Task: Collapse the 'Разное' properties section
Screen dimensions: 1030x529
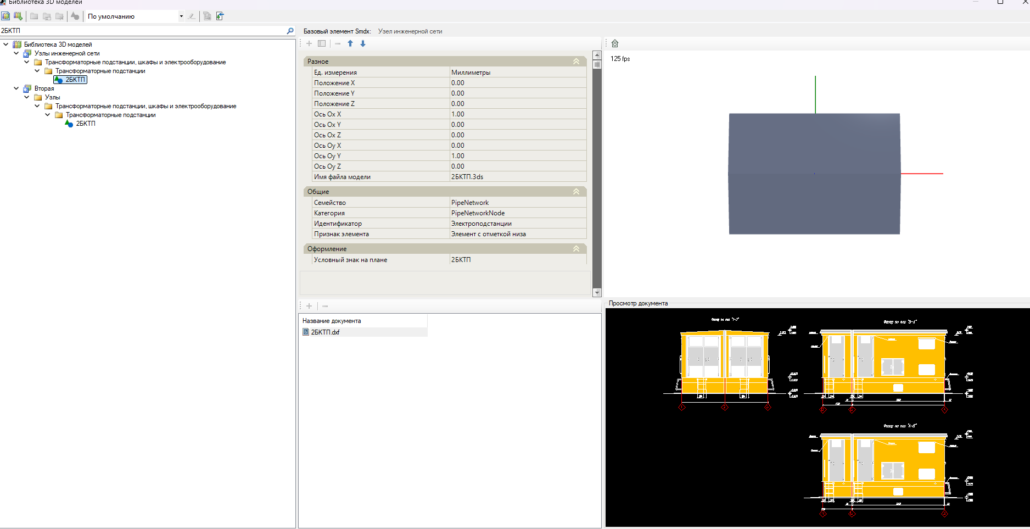Action: pyautogui.click(x=576, y=62)
